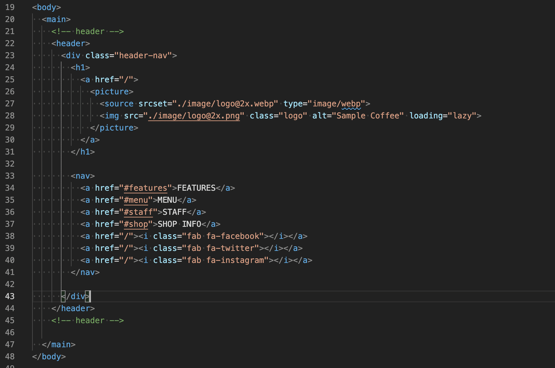The image size is (555, 368).
Task: Follow the #features href link
Action: click(x=146, y=188)
